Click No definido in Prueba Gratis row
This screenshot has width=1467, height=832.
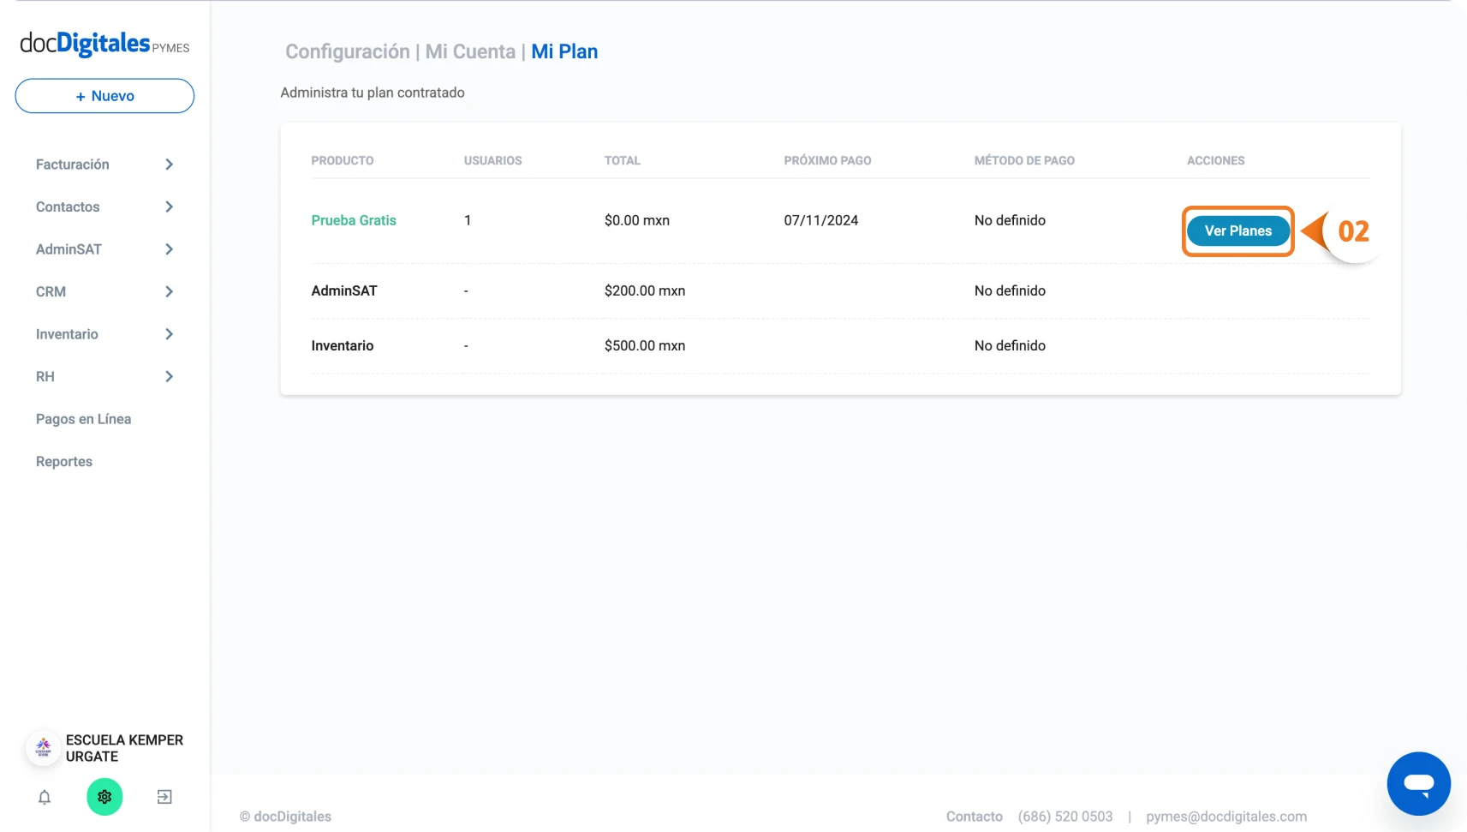coord(1010,220)
